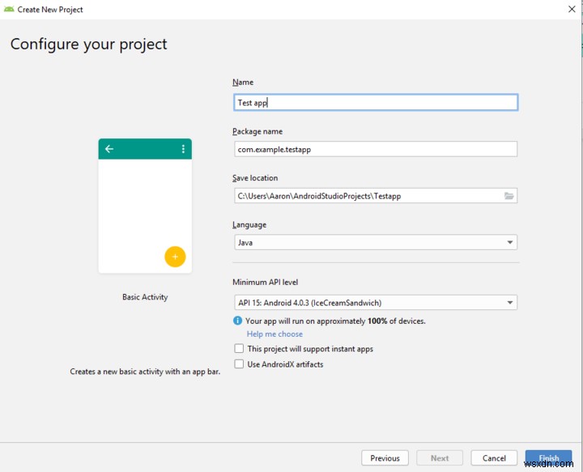Select the Basic Activity preview thumbnail

(145, 206)
